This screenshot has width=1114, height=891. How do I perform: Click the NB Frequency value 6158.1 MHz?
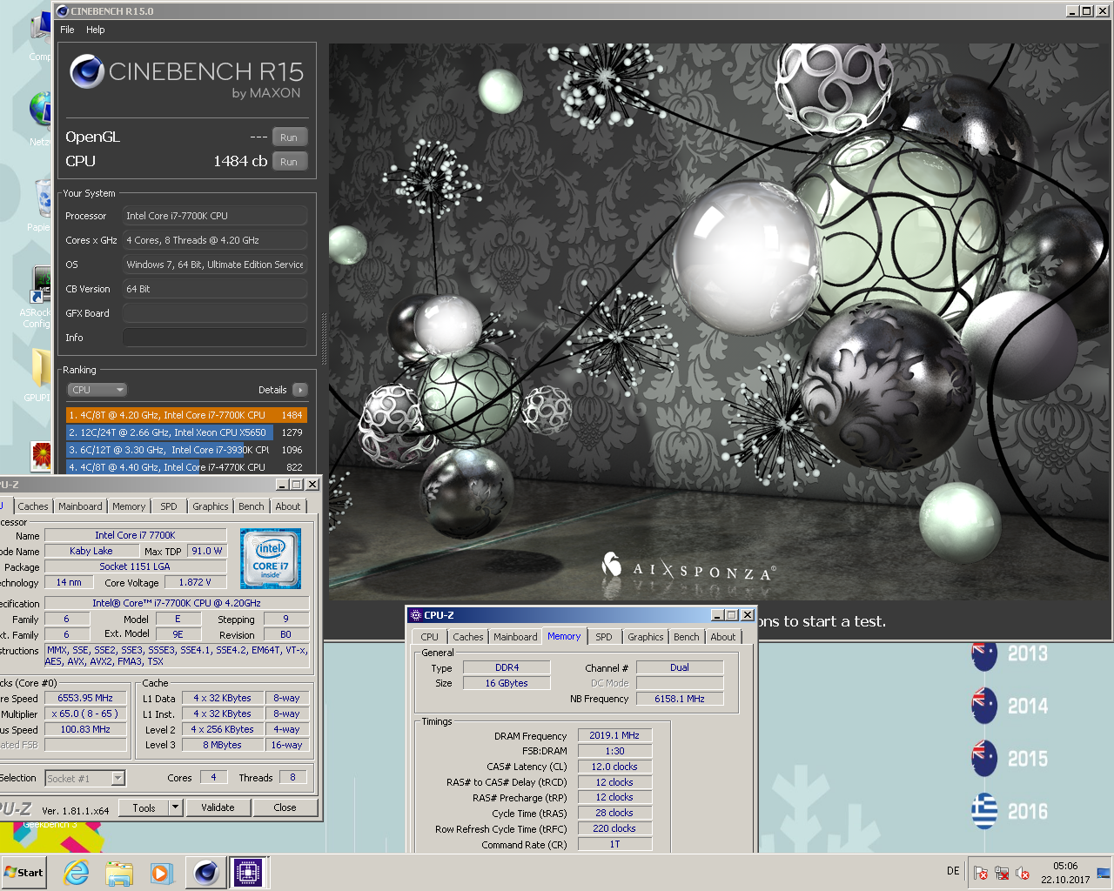pos(680,699)
